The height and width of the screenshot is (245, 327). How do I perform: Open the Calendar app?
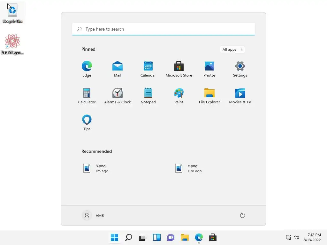(x=148, y=69)
